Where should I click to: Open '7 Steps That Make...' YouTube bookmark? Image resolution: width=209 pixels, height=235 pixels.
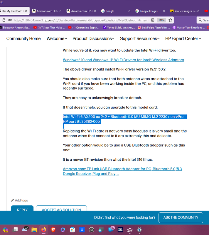coord(49,28)
